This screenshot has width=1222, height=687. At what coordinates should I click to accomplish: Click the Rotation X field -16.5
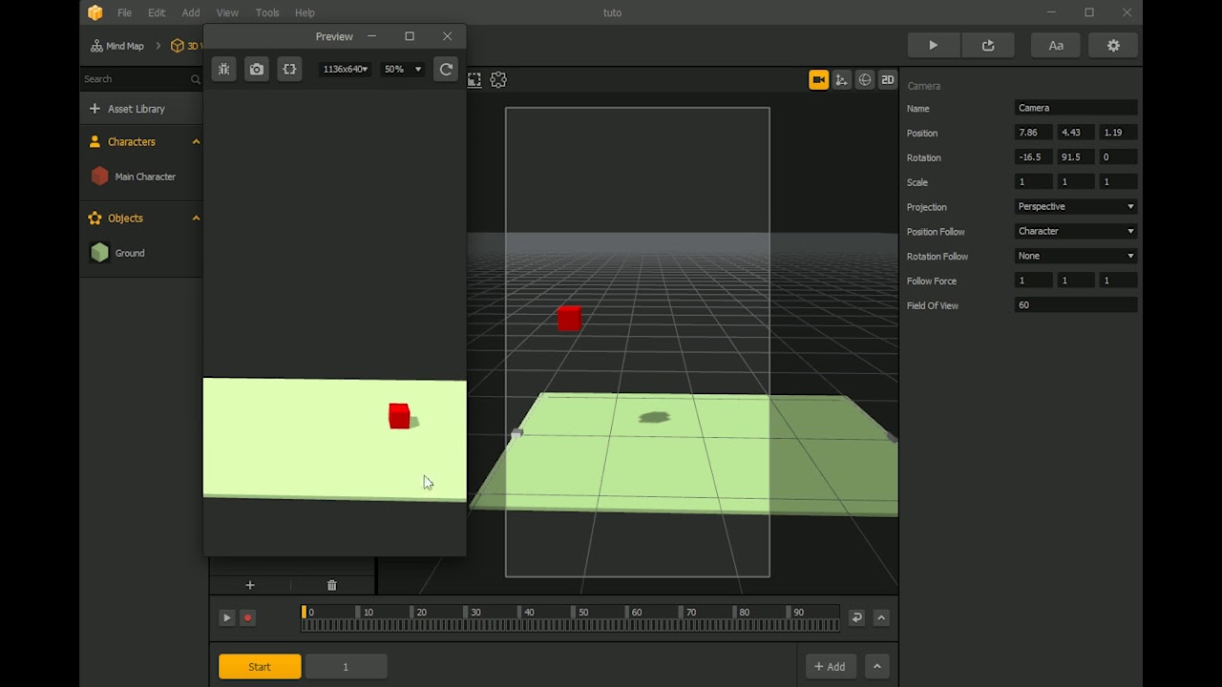pos(1034,157)
